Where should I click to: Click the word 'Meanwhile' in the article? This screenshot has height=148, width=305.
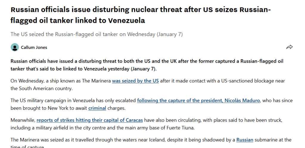point(22,120)
